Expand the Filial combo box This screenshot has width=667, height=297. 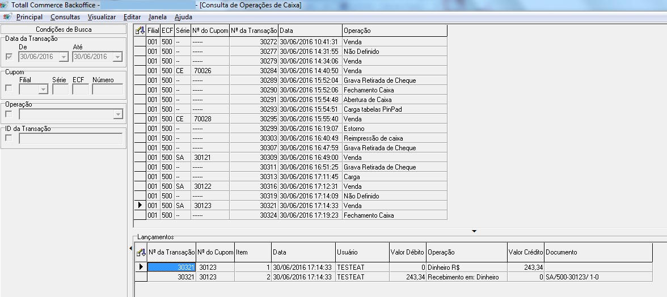(x=43, y=90)
